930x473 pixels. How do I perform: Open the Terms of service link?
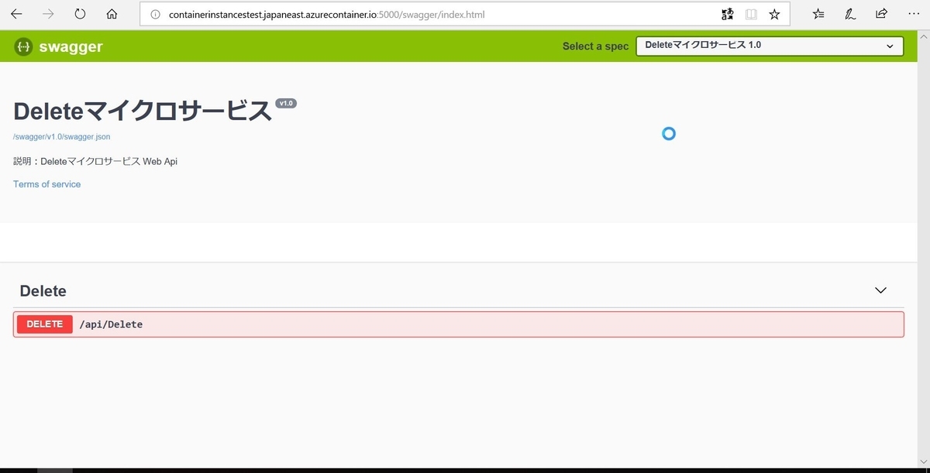46,184
